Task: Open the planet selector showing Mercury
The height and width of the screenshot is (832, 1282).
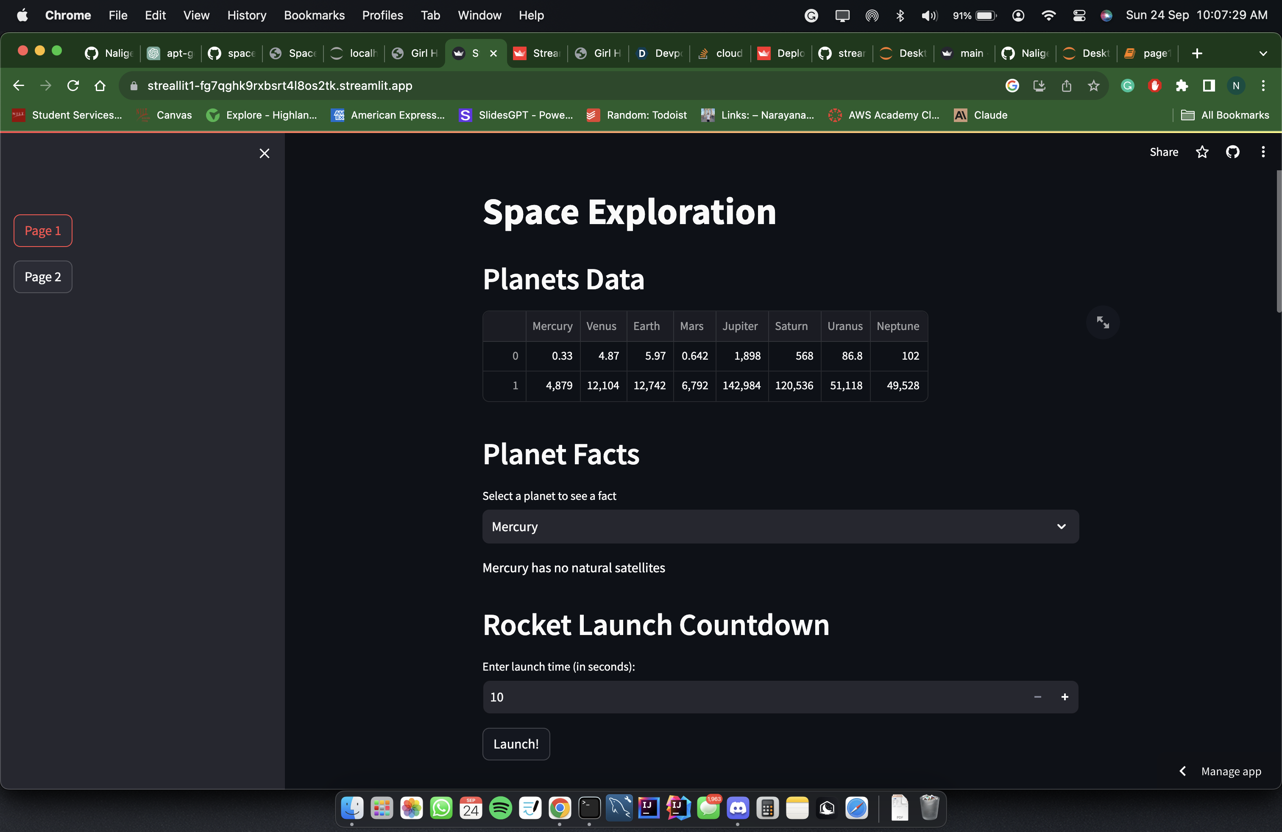Action: [x=780, y=526]
